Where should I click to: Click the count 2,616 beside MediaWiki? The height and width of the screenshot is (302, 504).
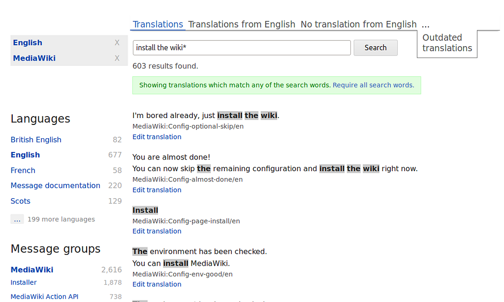[x=111, y=270]
